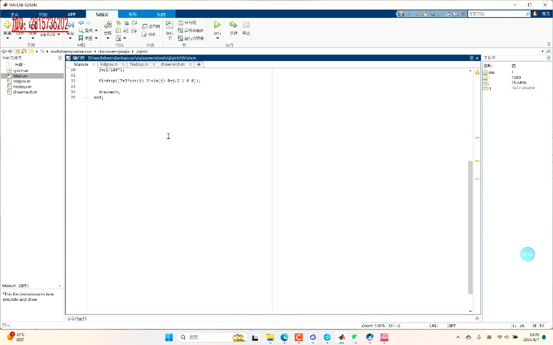Click the navigate back arrow in ribbon
The height and width of the screenshot is (345, 553).
[x=81, y=23]
